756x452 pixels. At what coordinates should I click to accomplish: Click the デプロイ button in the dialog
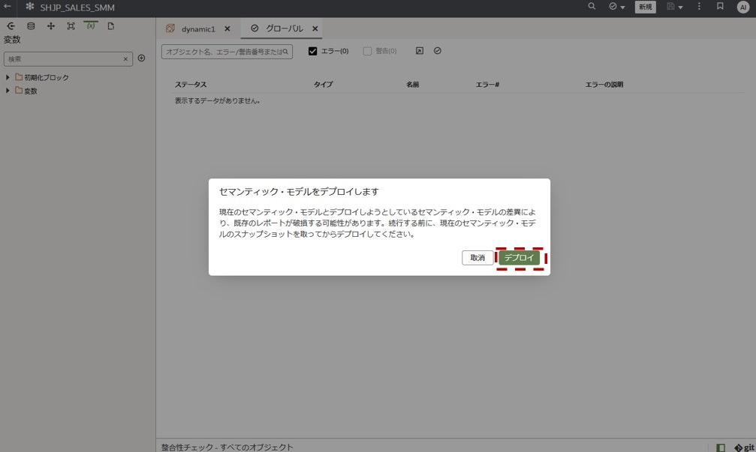click(520, 258)
